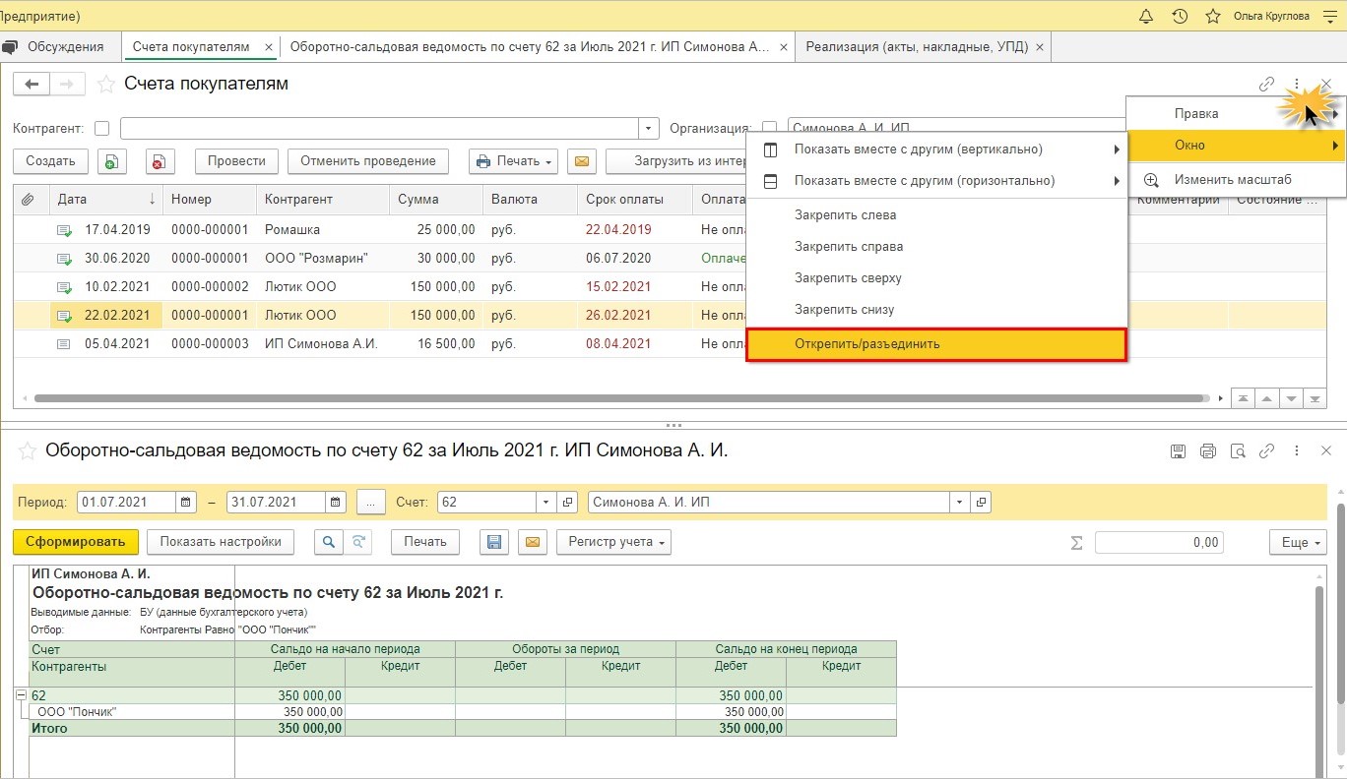Open the Правка submenu

1236,114
